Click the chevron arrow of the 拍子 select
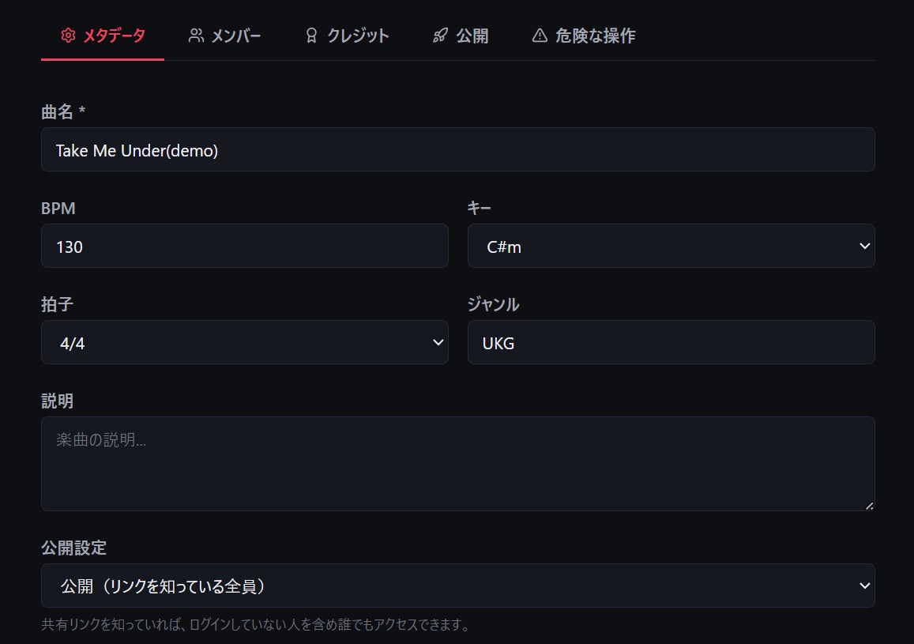The image size is (914, 644). tap(438, 342)
